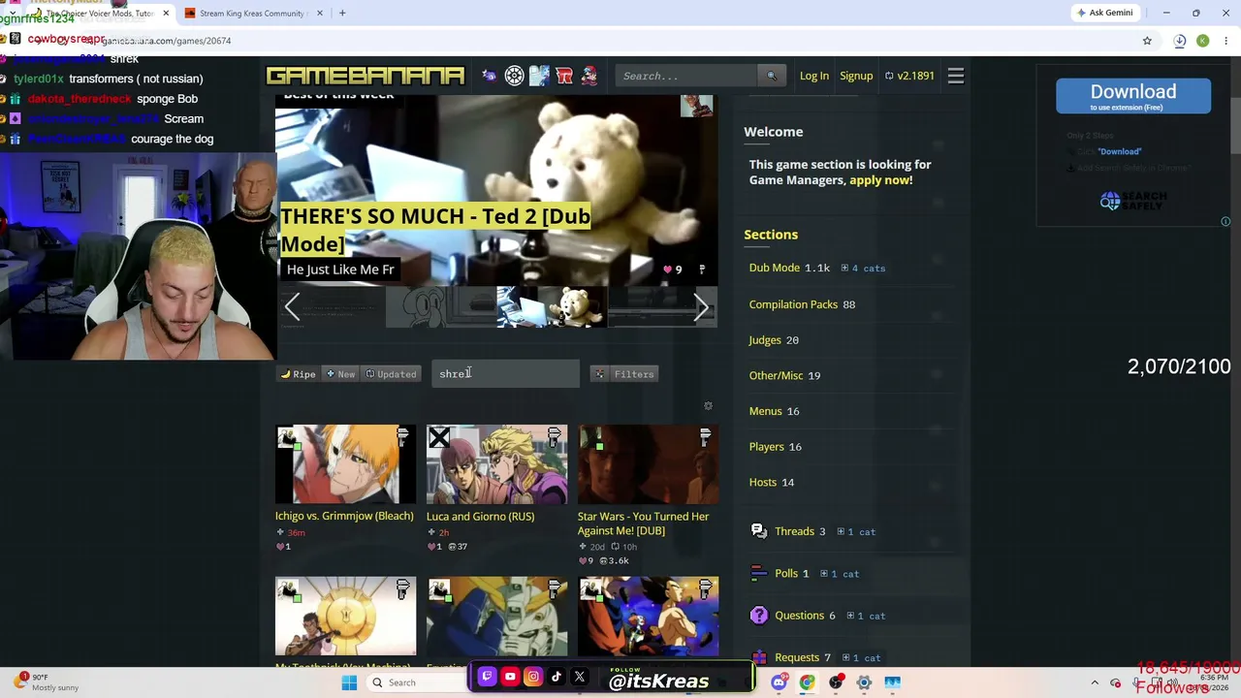Open the weather widget on taskbar
1241x698 pixels.
(x=47, y=682)
